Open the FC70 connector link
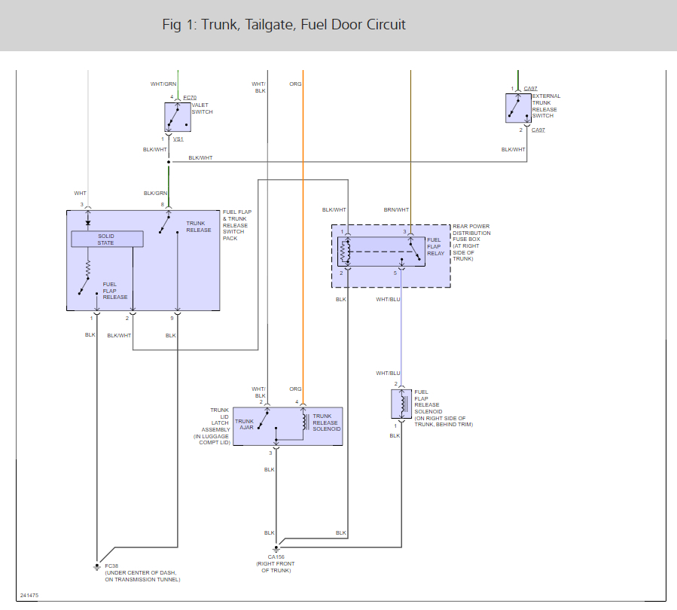Image resolution: width=677 pixels, height=610 pixels. tap(190, 98)
